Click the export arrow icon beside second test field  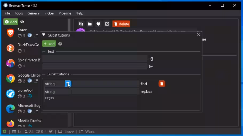tap(151, 66)
